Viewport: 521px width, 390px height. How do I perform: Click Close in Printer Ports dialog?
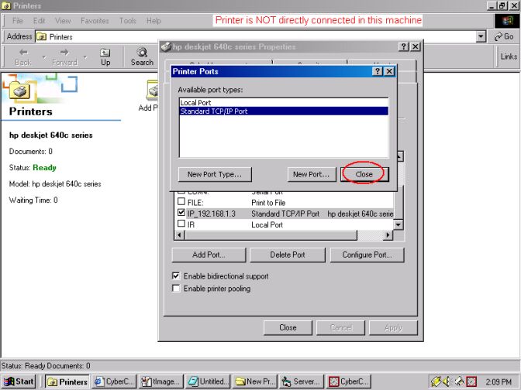364,174
